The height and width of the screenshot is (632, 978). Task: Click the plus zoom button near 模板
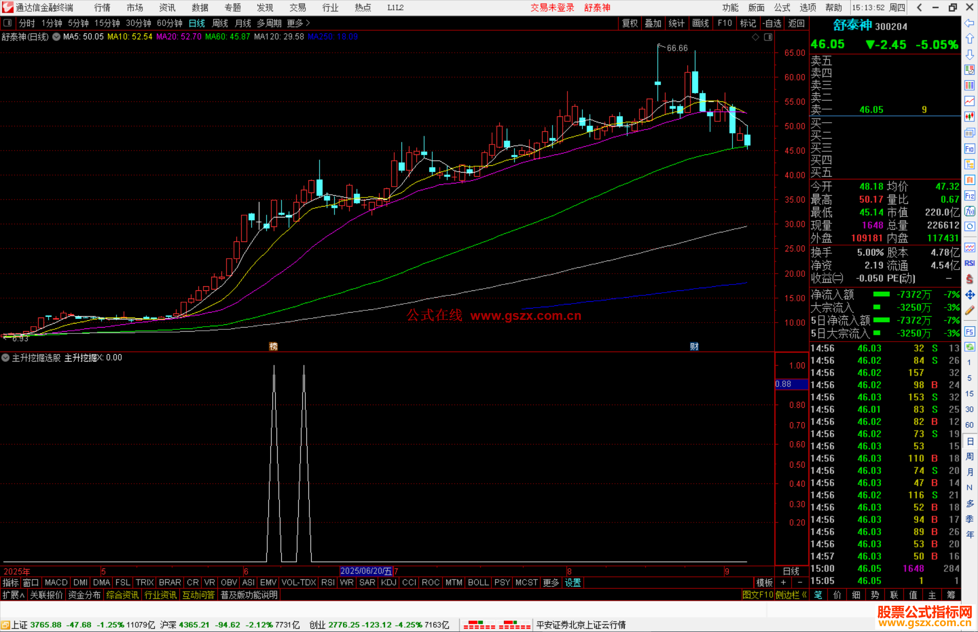pyautogui.click(x=783, y=583)
